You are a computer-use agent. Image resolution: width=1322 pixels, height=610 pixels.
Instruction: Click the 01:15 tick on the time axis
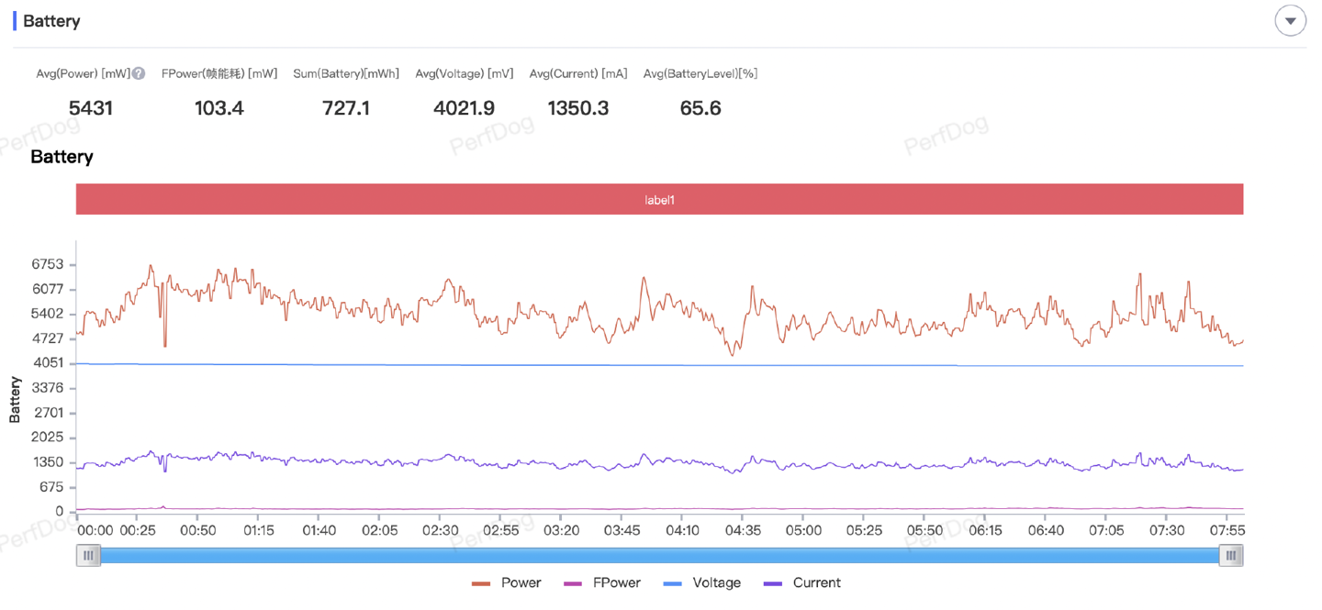tap(258, 530)
